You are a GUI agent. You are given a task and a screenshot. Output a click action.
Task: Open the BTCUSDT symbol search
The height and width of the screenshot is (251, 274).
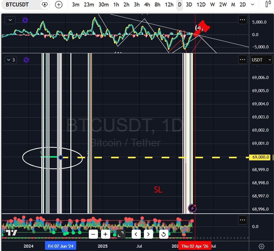[x=17, y=5]
